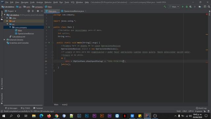Screen dimensions: 211x119
Task: Open Google Chrome from the taskbar
Action: coord(56,116)
